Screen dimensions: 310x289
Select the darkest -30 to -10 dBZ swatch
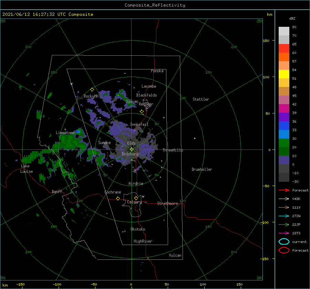point(284,177)
